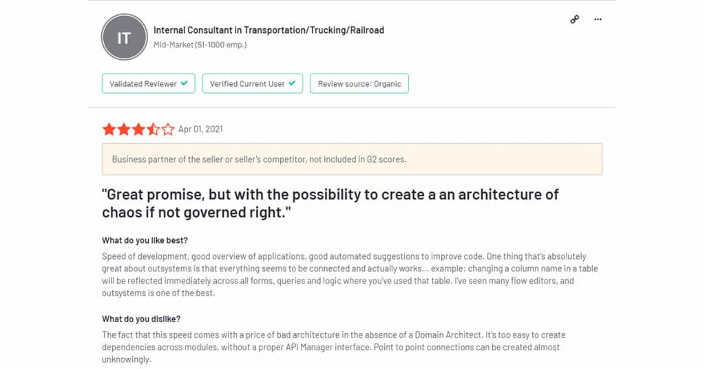This screenshot has height=369, width=705.
Task: Click the business partner notice banner
Action: point(352,159)
